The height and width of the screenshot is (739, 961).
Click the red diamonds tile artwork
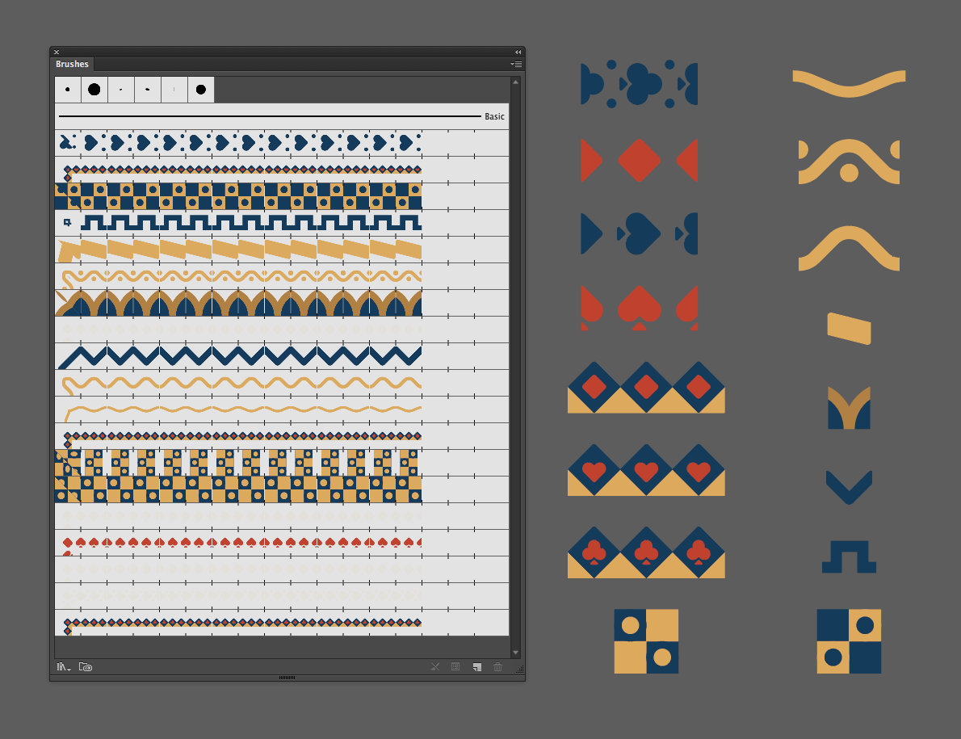pos(640,161)
